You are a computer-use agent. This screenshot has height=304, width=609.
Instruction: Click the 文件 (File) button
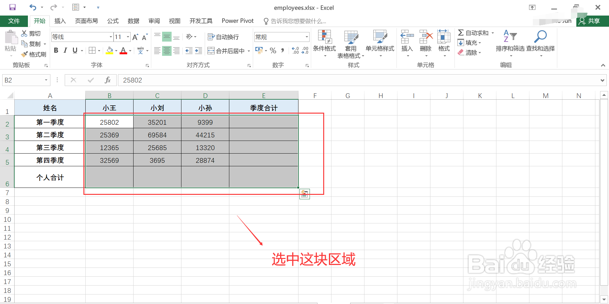pyautogui.click(x=14, y=21)
